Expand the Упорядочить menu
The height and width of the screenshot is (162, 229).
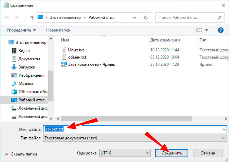[x=21, y=30]
